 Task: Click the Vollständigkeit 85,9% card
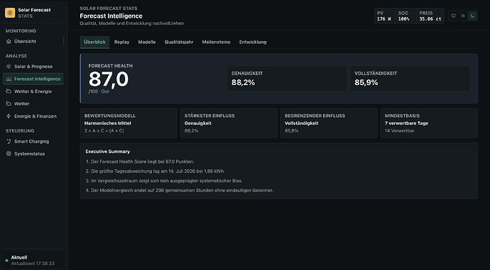tap(410, 78)
